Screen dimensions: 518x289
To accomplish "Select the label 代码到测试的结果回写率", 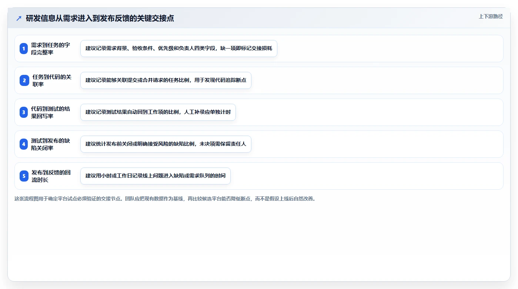I will [51, 112].
